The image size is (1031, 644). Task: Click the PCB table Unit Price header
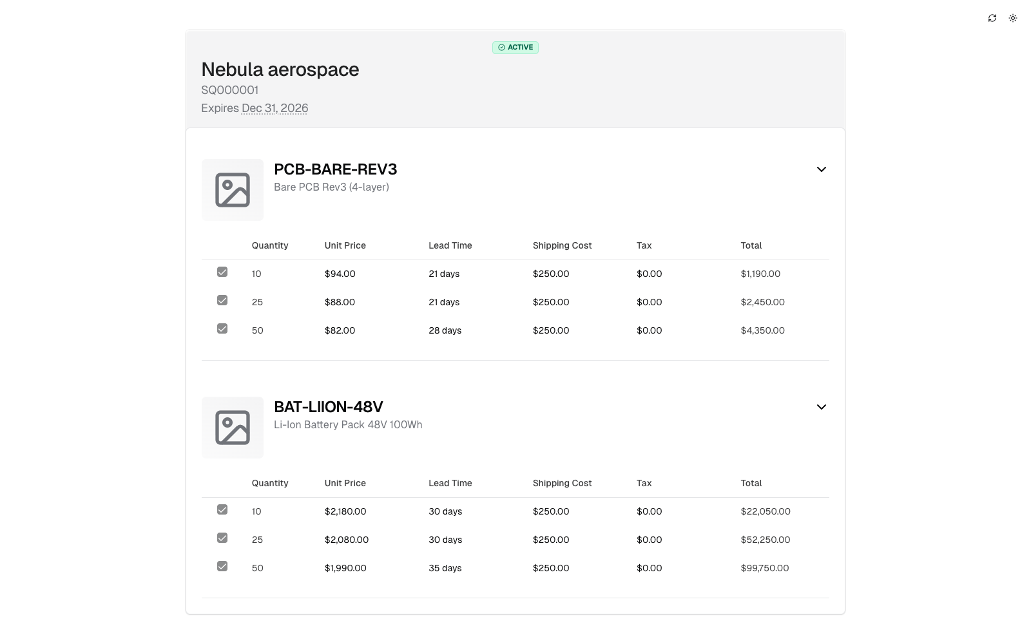click(345, 245)
